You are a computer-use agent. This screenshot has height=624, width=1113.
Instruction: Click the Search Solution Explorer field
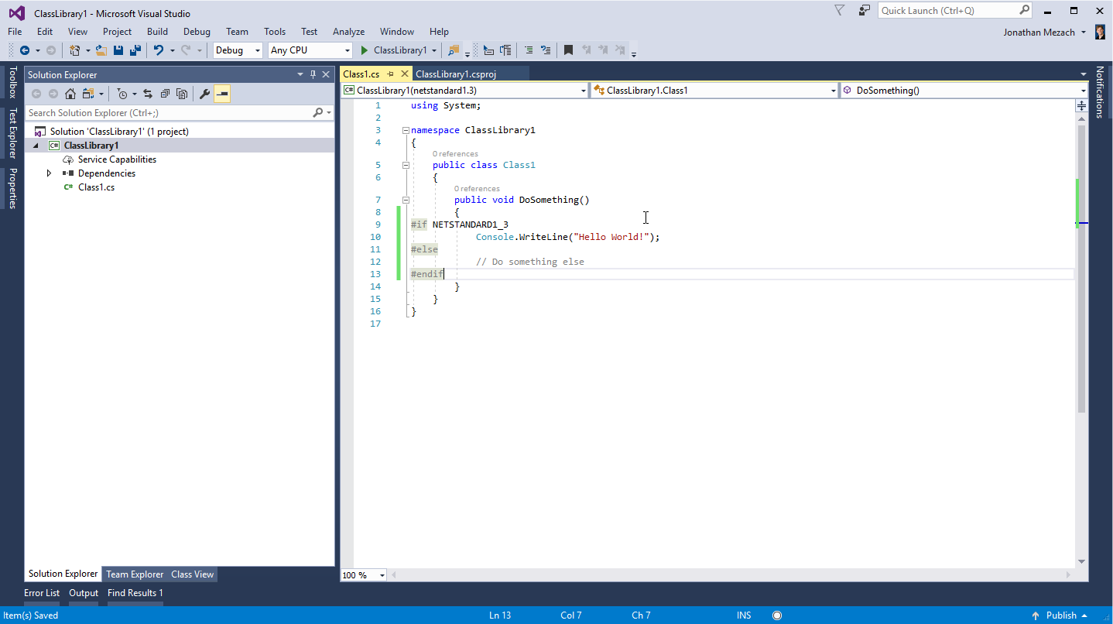click(x=169, y=113)
